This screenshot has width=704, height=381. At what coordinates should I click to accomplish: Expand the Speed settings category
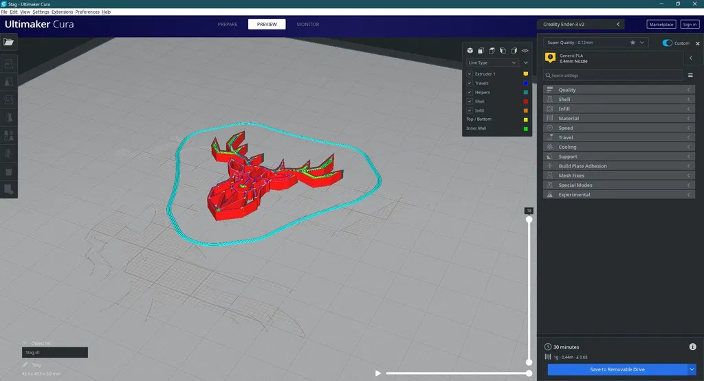click(619, 128)
